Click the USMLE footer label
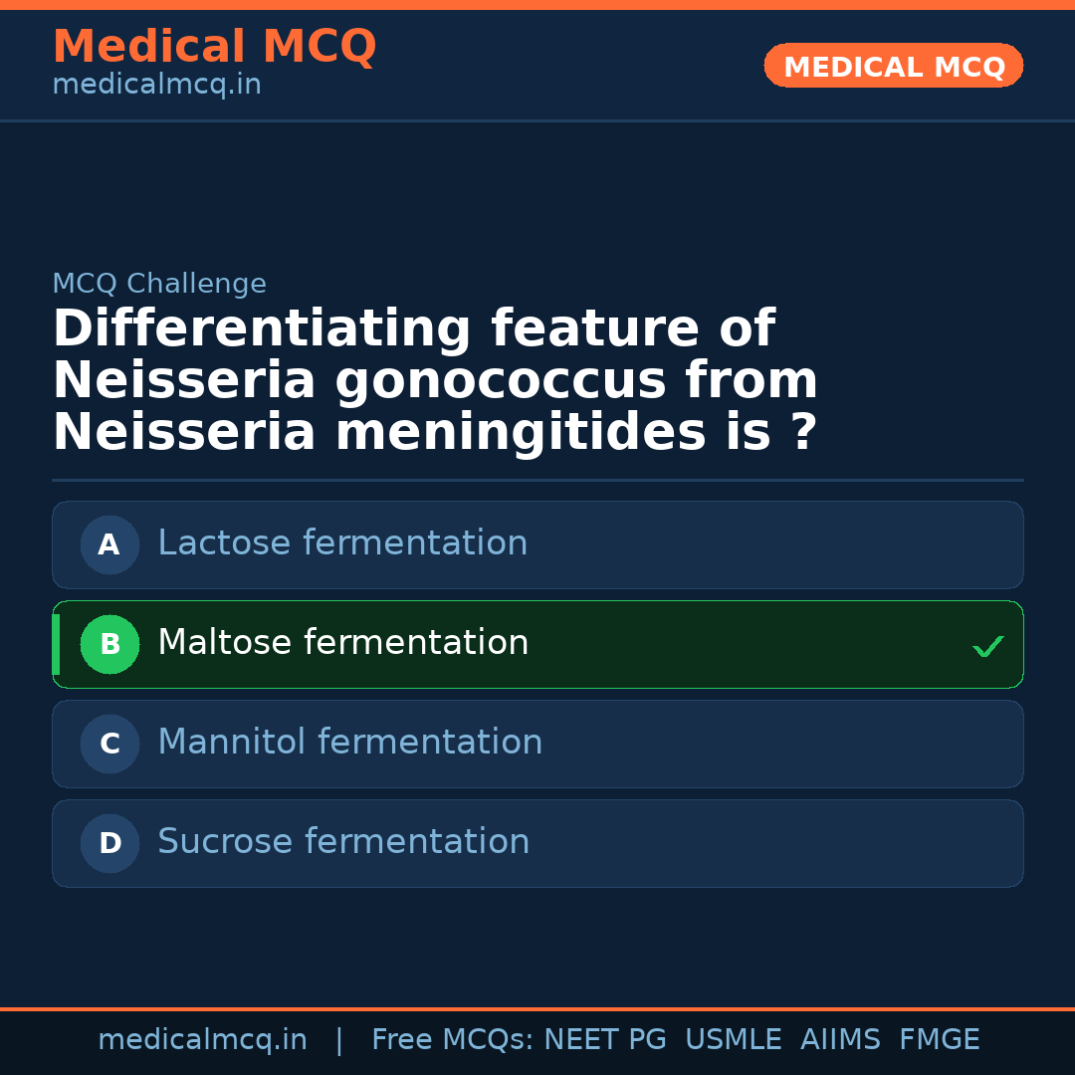Image resolution: width=1075 pixels, height=1075 pixels. pos(733,1040)
